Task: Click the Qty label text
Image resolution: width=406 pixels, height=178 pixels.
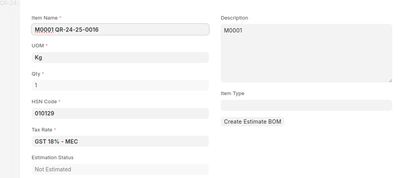Action: pos(36,74)
